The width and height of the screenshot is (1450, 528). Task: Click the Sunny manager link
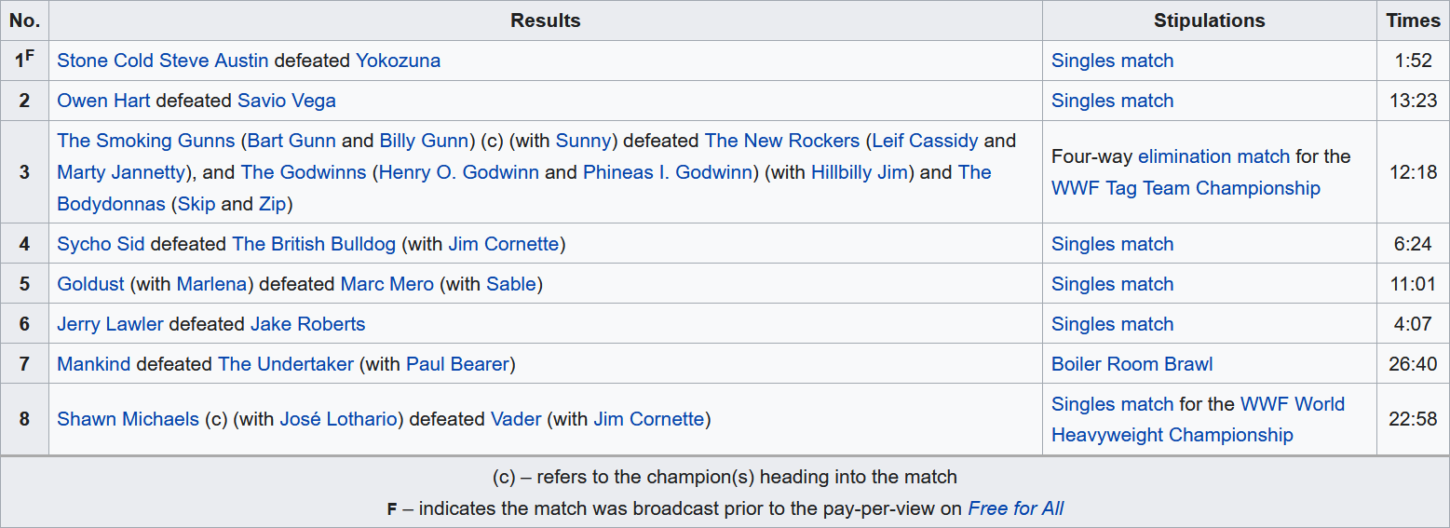(583, 141)
